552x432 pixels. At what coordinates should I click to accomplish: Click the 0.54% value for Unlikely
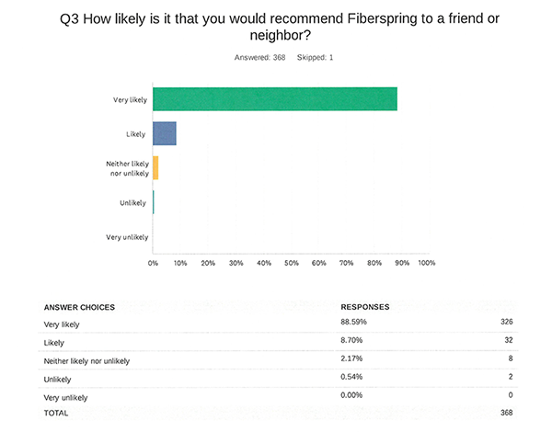[x=353, y=377]
